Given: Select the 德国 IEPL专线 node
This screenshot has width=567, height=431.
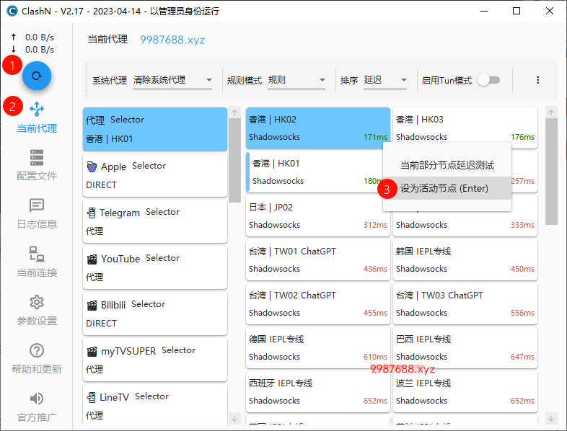Looking at the screenshot, I should coord(318,348).
